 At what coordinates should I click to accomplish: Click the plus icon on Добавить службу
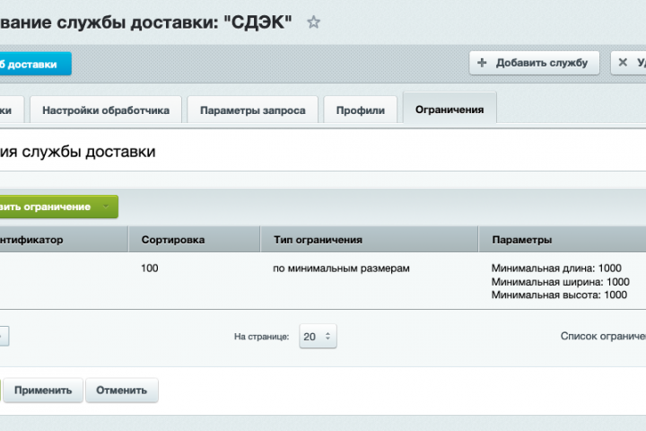tap(482, 63)
